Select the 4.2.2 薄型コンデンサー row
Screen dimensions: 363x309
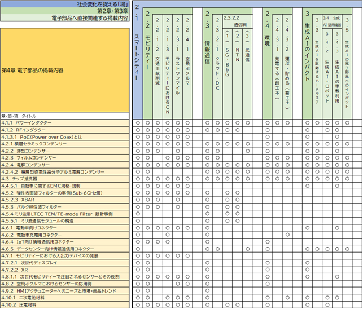64,151
